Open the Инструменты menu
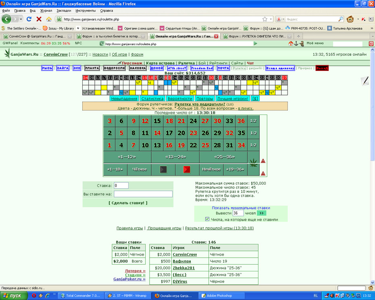 [x=85, y=10]
